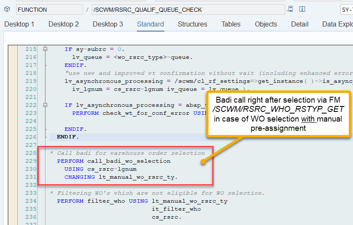Click line number 226 in the gutter
Image resolution: width=353 pixels, height=225 pixels.
[x=31, y=137]
